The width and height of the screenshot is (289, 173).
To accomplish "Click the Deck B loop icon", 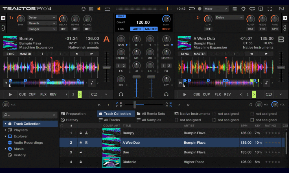I will coord(269,94).
